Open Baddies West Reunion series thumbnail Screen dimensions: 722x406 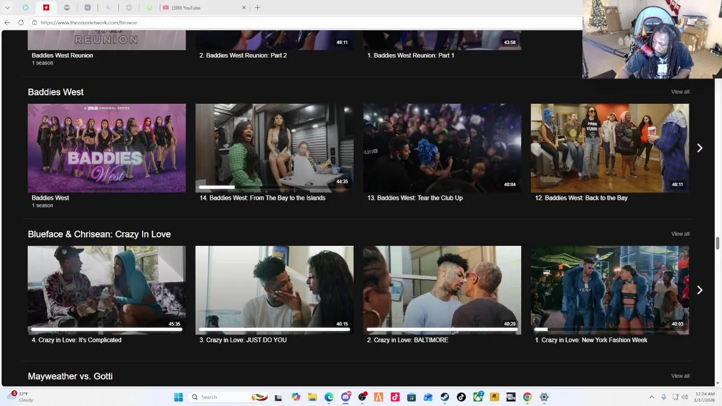[x=107, y=40]
